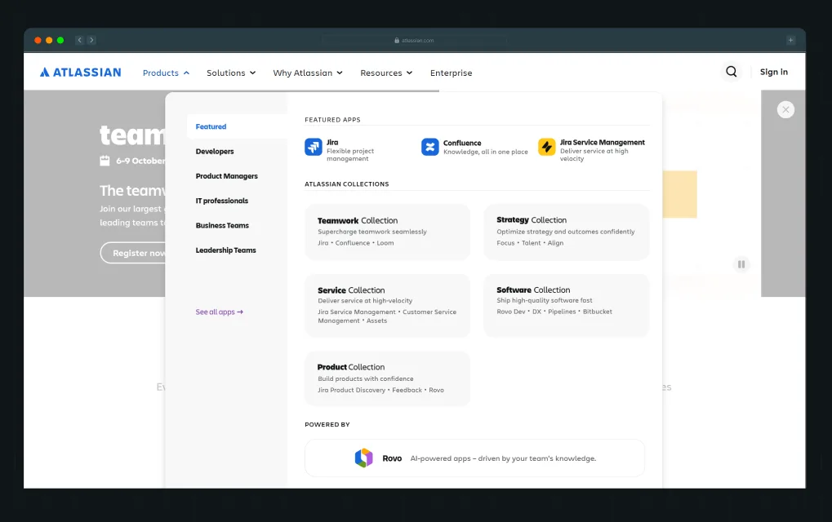Open the search magnifier icon

(x=732, y=72)
